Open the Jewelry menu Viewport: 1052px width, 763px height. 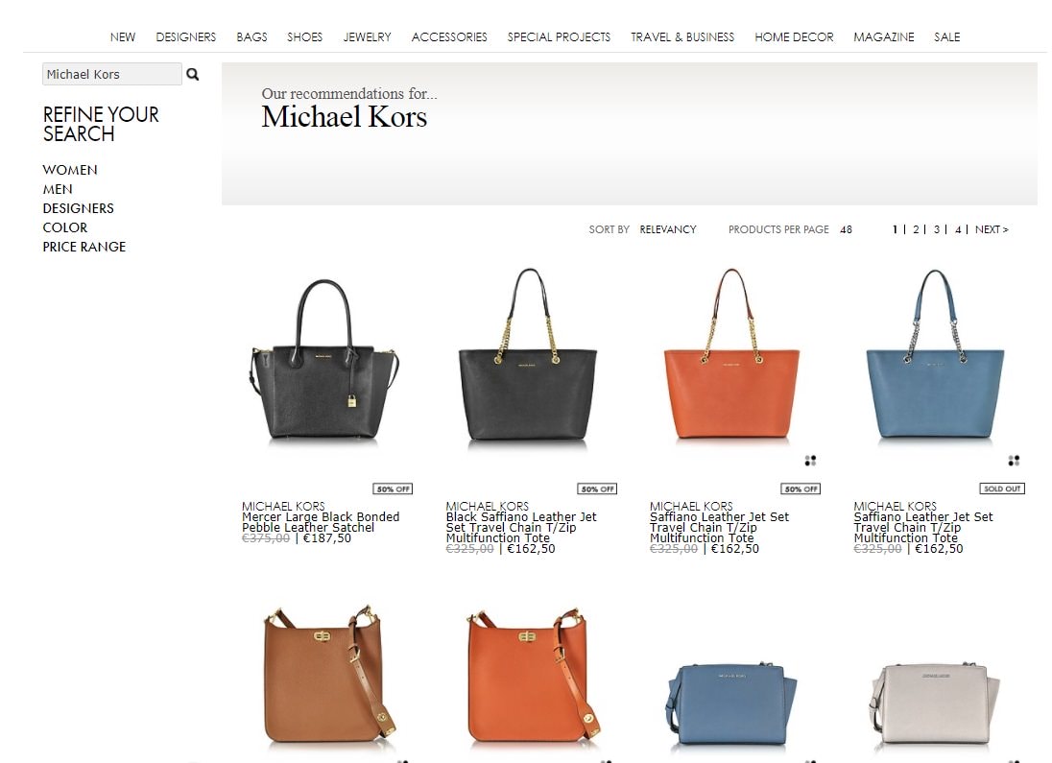tap(367, 36)
